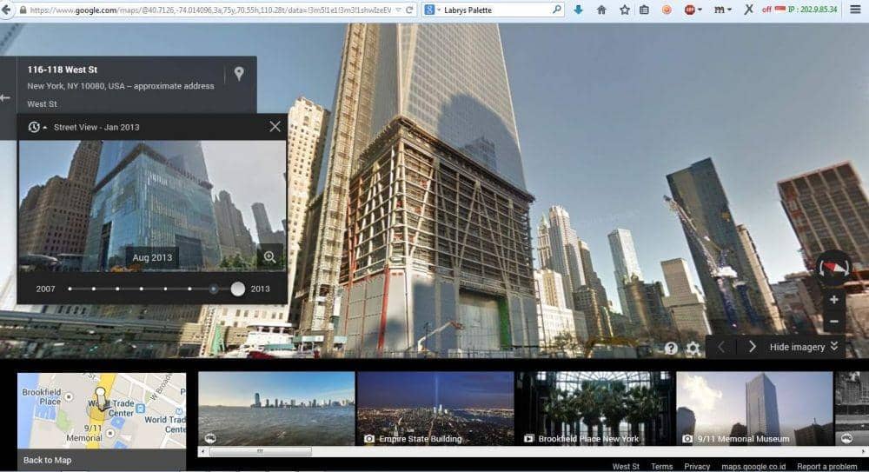This screenshot has width=869, height=472.
Task: Click the map pin icon on address card
Action: tap(239, 73)
